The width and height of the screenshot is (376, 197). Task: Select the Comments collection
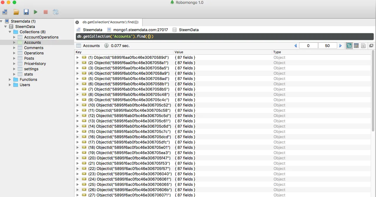(34, 48)
